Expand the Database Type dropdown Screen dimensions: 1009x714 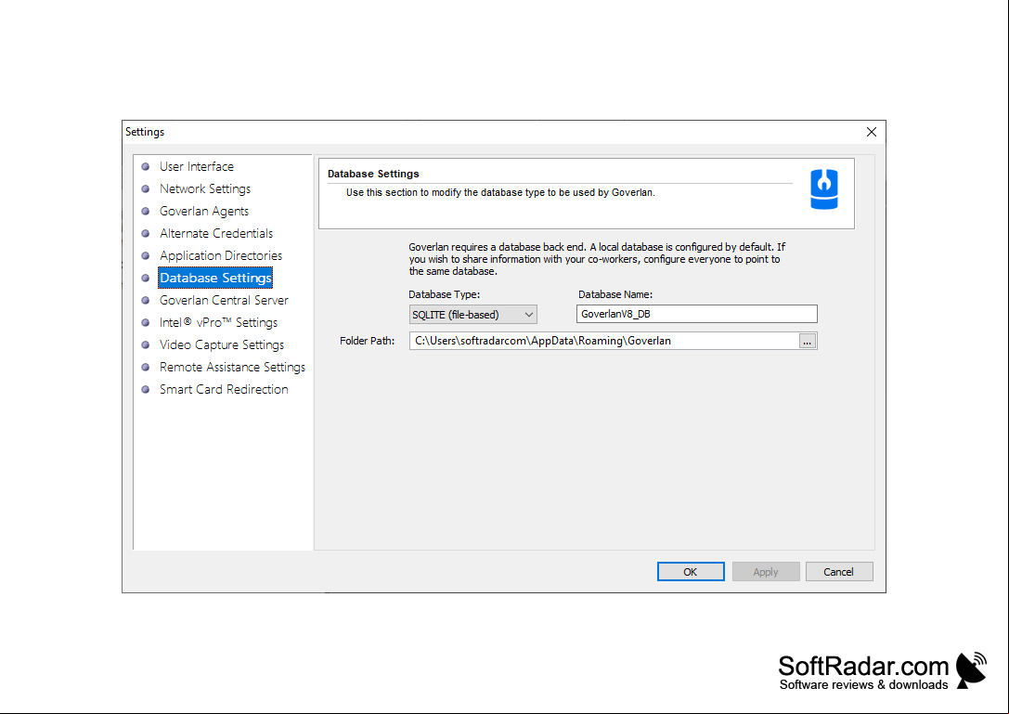(x=473, y=315)
